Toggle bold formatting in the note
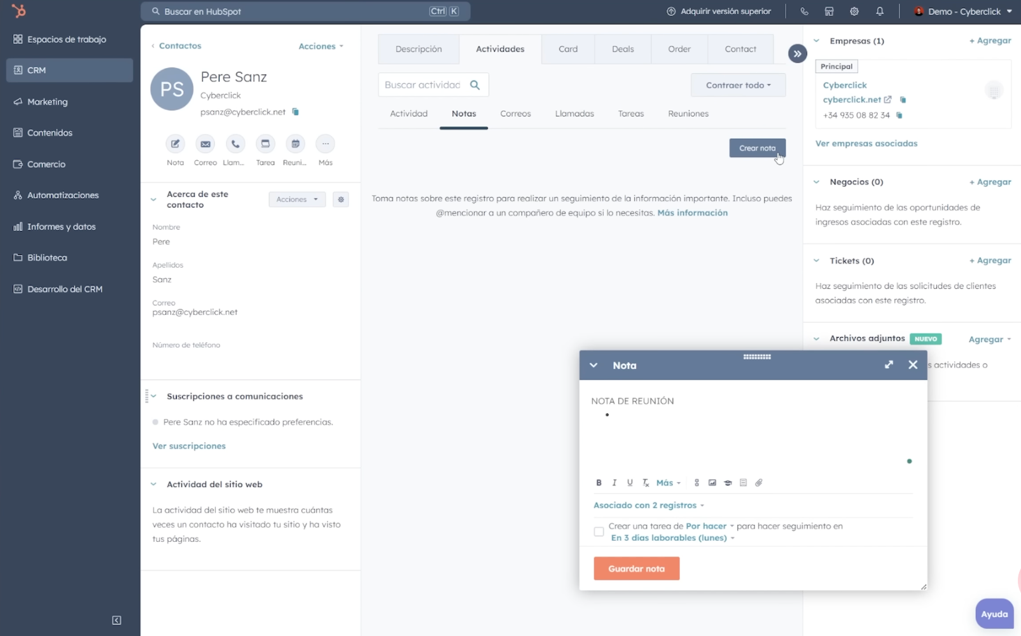 pyautogui.click(x=599, y=483)
